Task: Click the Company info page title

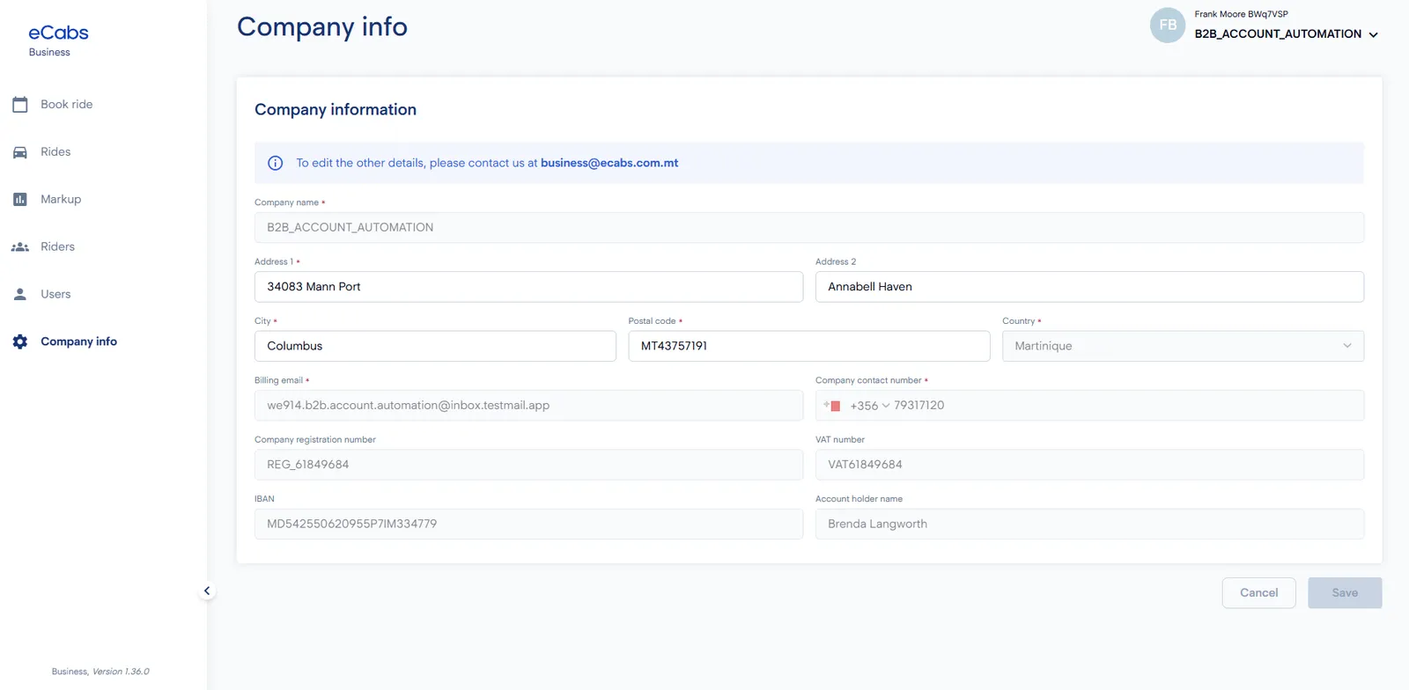Action: tap(322, 27)
